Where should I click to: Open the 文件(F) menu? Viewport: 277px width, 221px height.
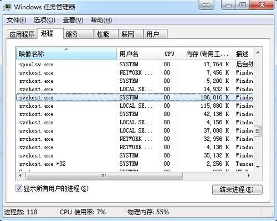(x=17, y=20)
